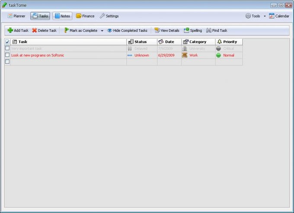
Task: Open the Notes tab
Action: coord(62,16)
